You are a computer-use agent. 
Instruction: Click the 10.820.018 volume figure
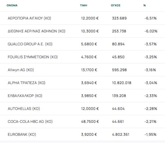[x=122, y=83]
